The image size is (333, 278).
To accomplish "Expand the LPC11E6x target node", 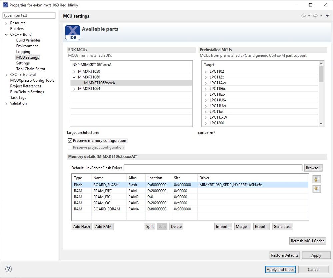I will tap(206, 89).
